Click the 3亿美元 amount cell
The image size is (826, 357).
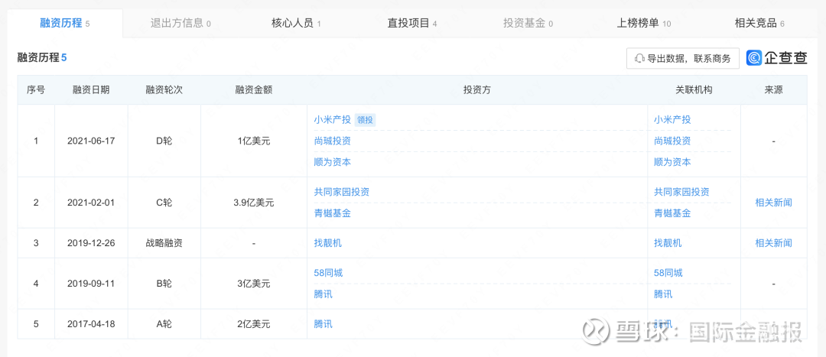coord(253,284)
